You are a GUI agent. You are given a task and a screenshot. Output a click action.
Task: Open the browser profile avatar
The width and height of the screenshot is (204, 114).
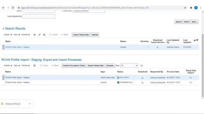pos(196,8)
